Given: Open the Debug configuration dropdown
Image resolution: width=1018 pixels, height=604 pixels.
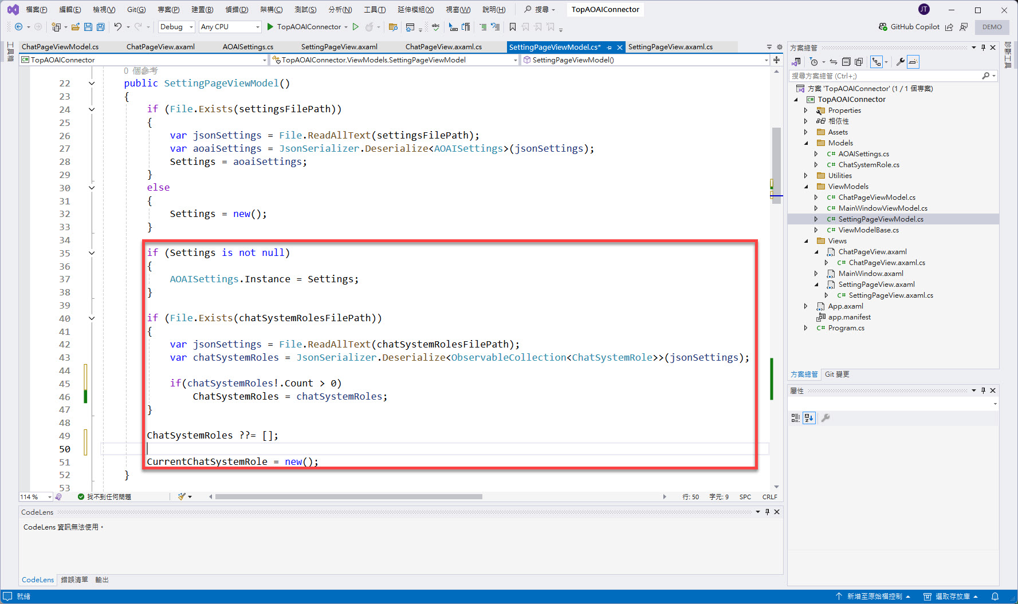Looking at the screenshot, I should 176,27.
